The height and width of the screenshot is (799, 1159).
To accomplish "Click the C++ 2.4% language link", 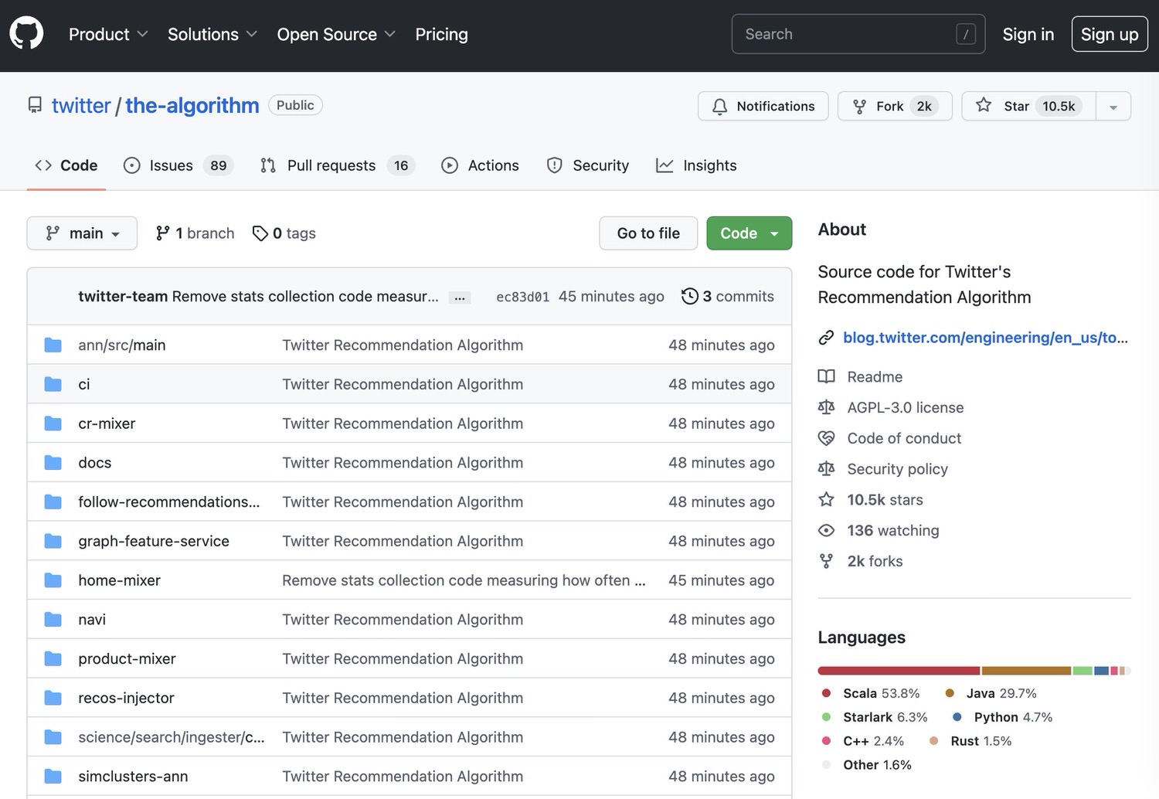I will pyautogui.click(x=862, y=741).
